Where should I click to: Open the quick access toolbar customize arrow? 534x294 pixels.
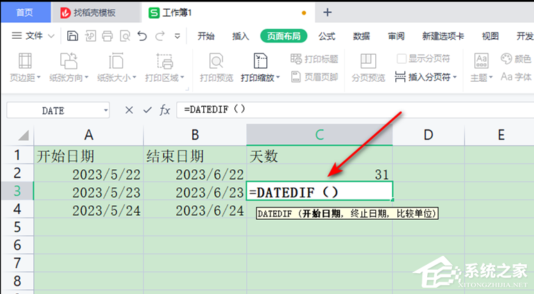point(177,36)
